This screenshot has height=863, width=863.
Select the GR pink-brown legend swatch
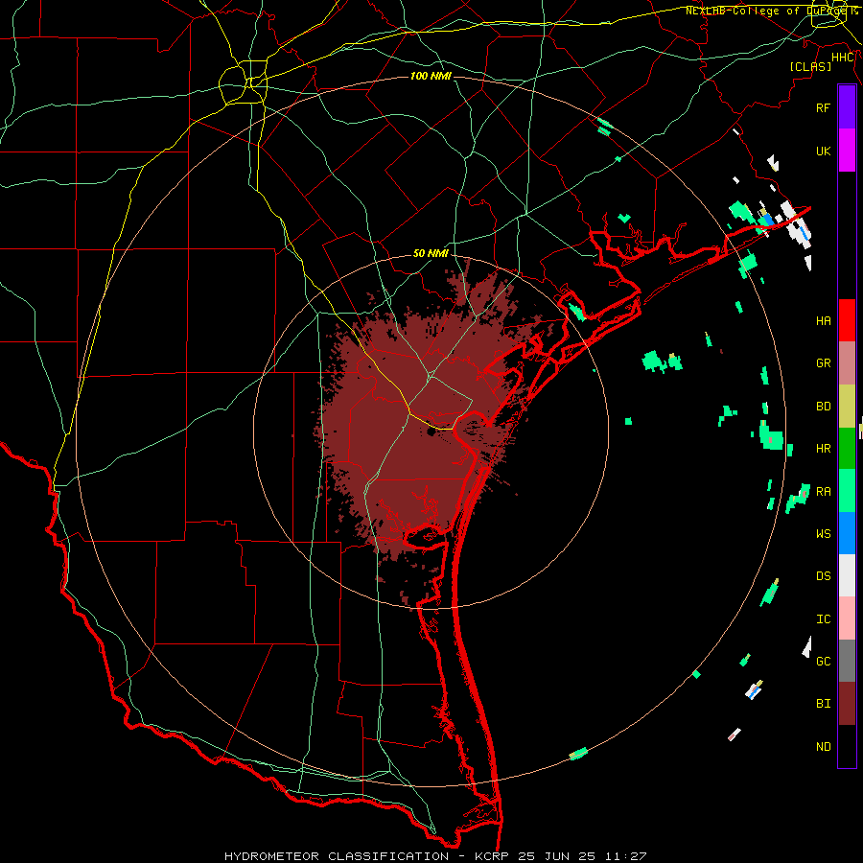coord(847,363)
